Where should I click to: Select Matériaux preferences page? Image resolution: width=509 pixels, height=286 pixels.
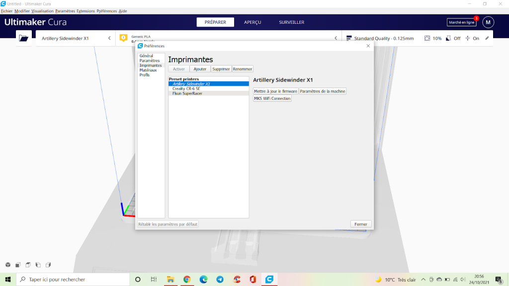pos(148,70)
